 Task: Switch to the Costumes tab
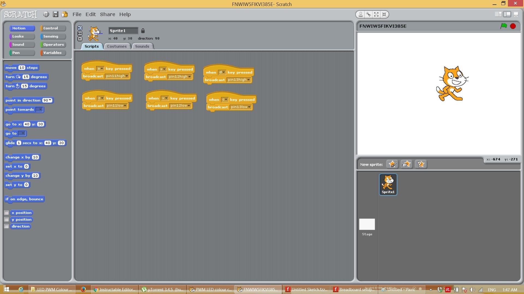click(x=117, y=46)
